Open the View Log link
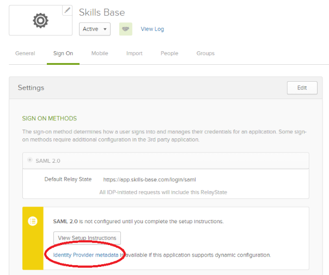The height and width of the screenshot is (275, 329). click(152, 29)
